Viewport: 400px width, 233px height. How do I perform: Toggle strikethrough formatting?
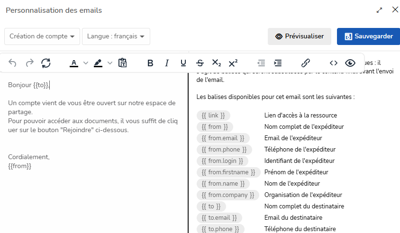(200, 63)
